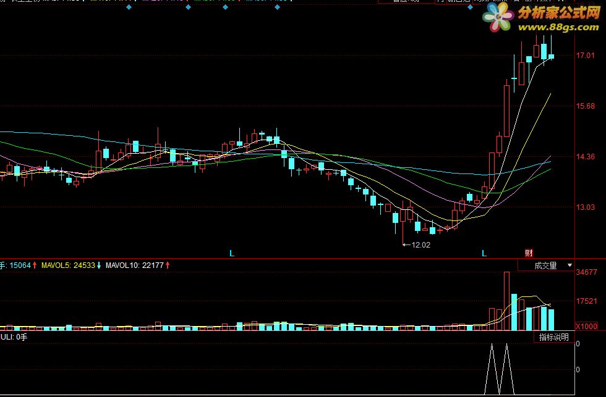Click the red up arrow after MAVOL10 value
Viewport: 606px width, 397px height.
pyautogui.click(x=168, y=265)
